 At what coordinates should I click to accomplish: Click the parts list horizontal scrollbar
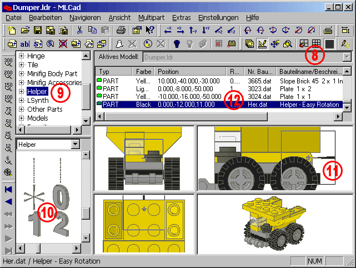[219, 117]
